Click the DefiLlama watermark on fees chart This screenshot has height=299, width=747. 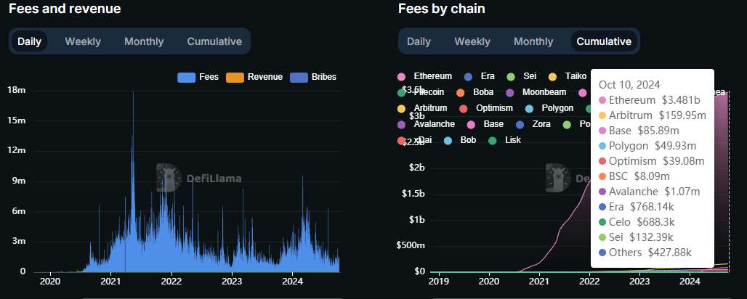199,178
